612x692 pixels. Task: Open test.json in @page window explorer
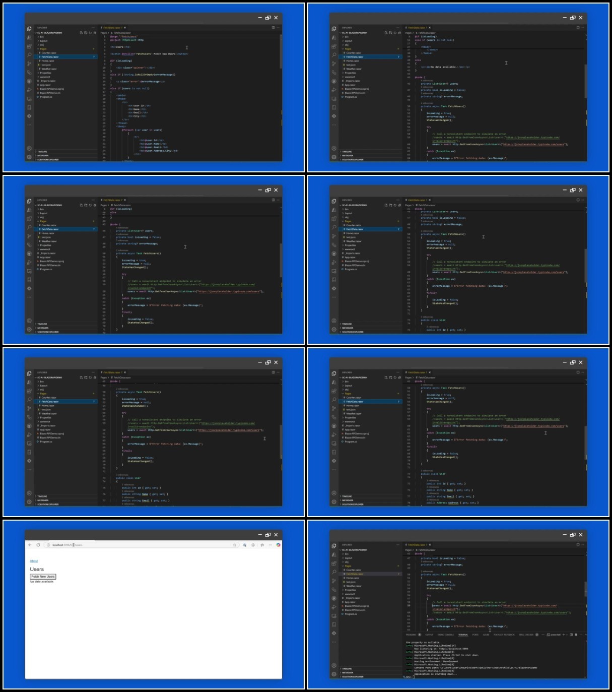point(65,65)
